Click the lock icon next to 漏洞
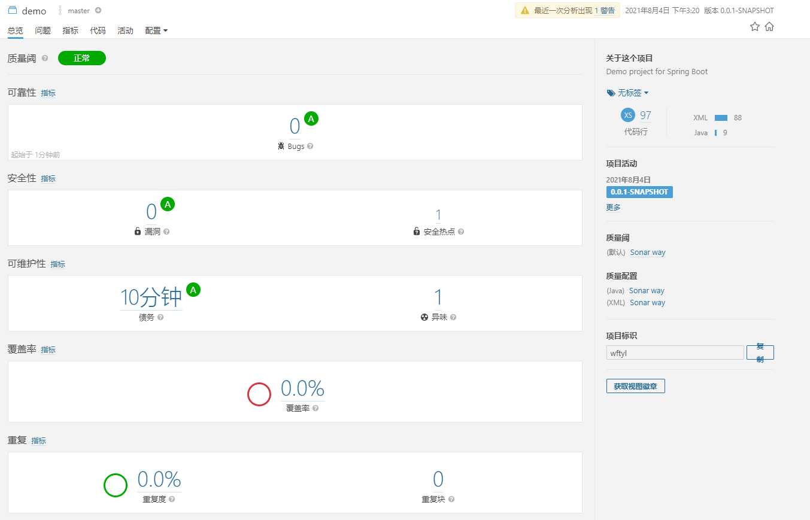This screenshot has height=520, width=810. pyautogui.click(x=137, y=230)
